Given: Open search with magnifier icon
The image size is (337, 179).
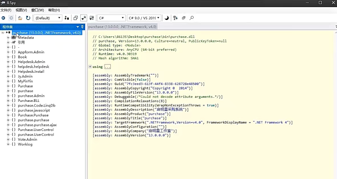Looking at the screenshot, I should pos(192,18).
